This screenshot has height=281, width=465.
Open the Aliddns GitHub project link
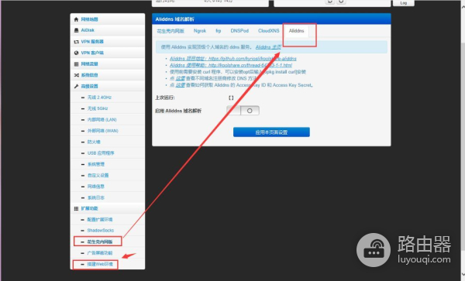pyautogui.click(x=233, y=59)
